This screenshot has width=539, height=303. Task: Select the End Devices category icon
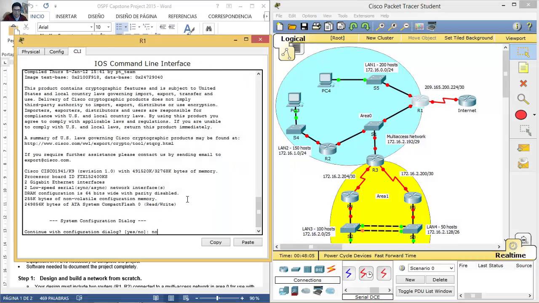(284, 291)
